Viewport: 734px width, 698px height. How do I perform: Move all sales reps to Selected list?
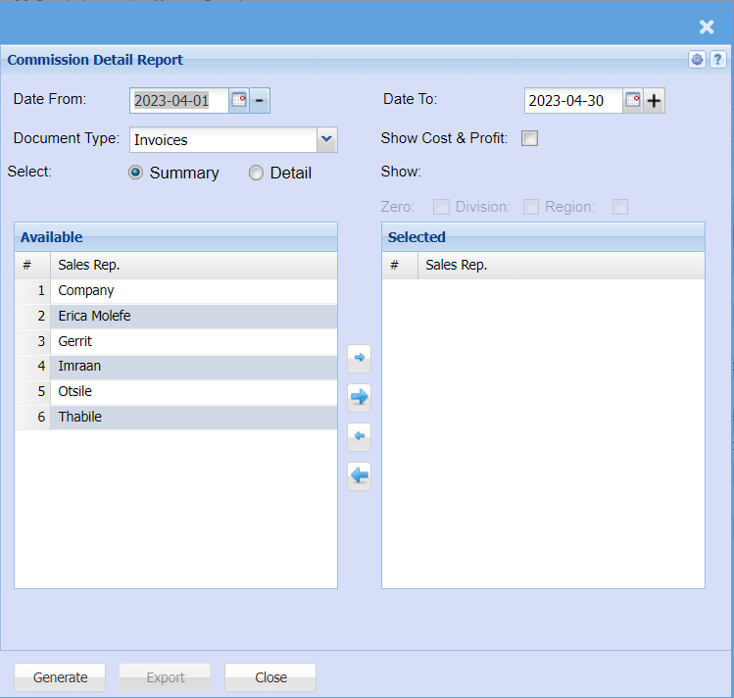click(359, 397)
